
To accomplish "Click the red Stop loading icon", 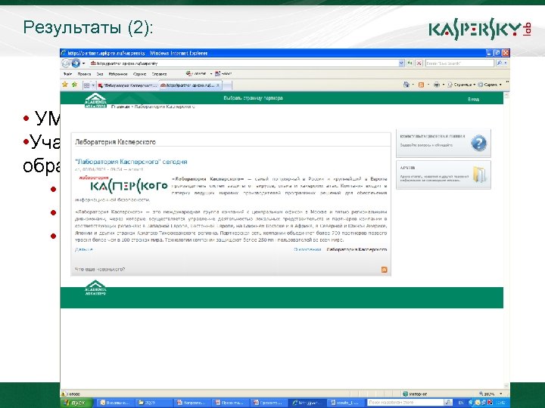I will (x=419, y=63).
